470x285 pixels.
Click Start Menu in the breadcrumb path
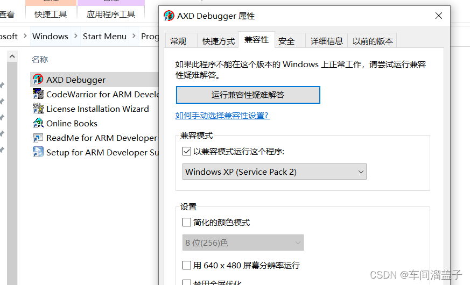tap(104, 36)
